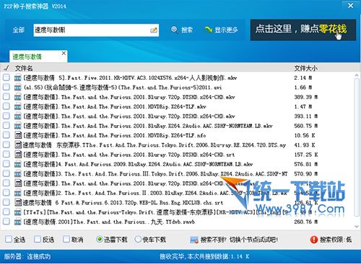Click 搜索不到?切换个节点试试吧 link

point(239,240)
